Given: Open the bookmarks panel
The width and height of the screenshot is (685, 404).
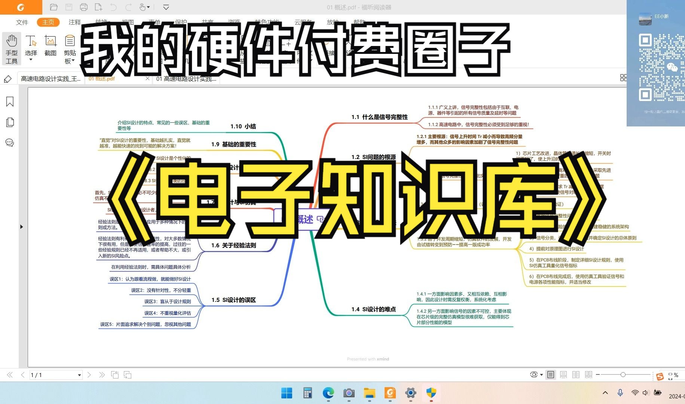Looking at the screenshot, I should click(x=10, y=101).
